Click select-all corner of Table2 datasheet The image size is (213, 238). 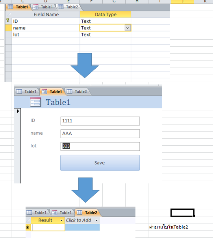click(x=28, y=220)
